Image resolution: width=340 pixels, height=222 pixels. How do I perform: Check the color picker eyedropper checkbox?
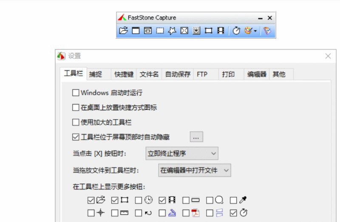233,200
